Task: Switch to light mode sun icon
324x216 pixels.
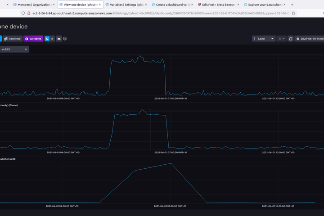Action: (52, 39)
